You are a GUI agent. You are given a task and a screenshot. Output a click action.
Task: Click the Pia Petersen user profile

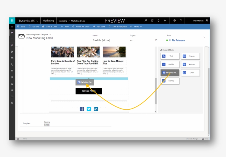[200, 21]
